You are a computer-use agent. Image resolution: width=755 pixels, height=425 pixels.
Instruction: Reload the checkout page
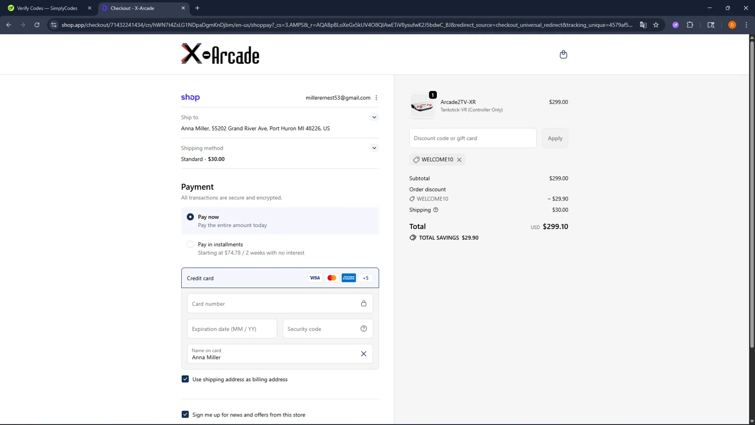(37, 25)
